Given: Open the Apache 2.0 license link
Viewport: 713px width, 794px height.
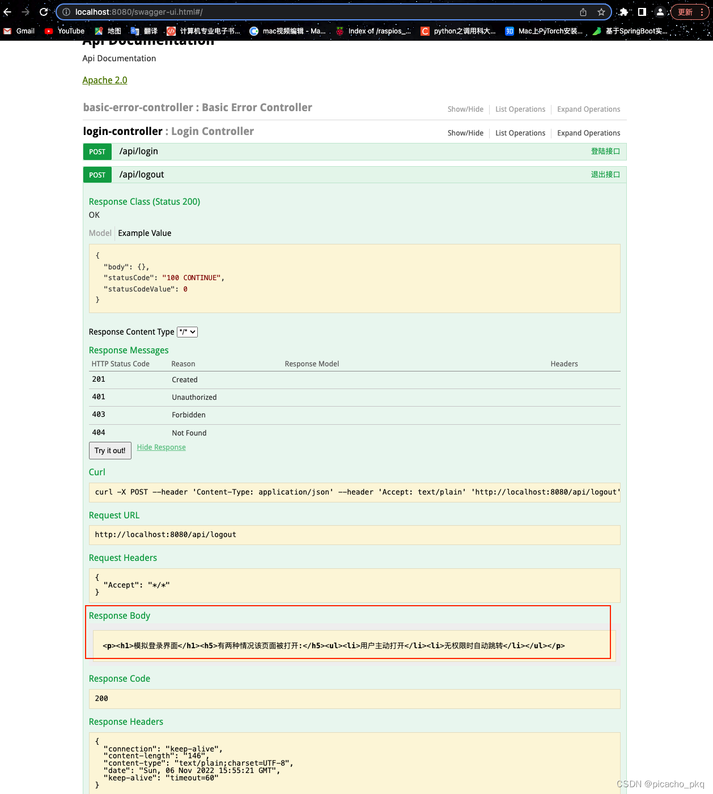Looking at the screenshot, I should (105, 80).
